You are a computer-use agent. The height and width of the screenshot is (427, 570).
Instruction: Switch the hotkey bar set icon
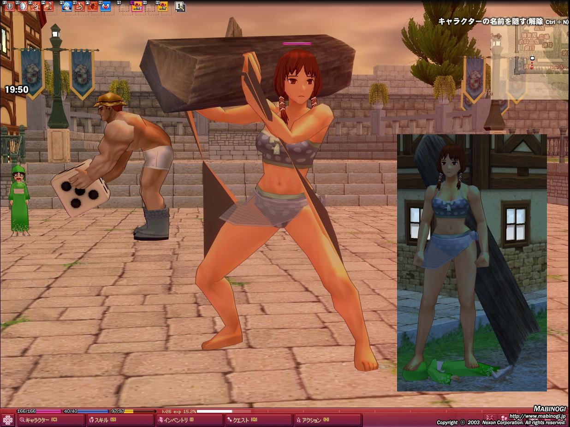[180, 6]
